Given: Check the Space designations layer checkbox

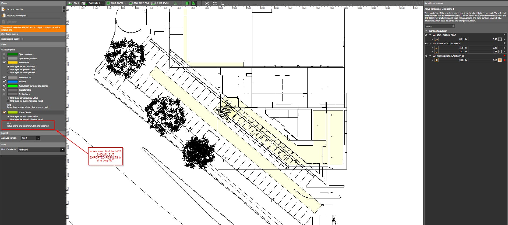Looking at the screenshot, I should click(x=4, y=58).
